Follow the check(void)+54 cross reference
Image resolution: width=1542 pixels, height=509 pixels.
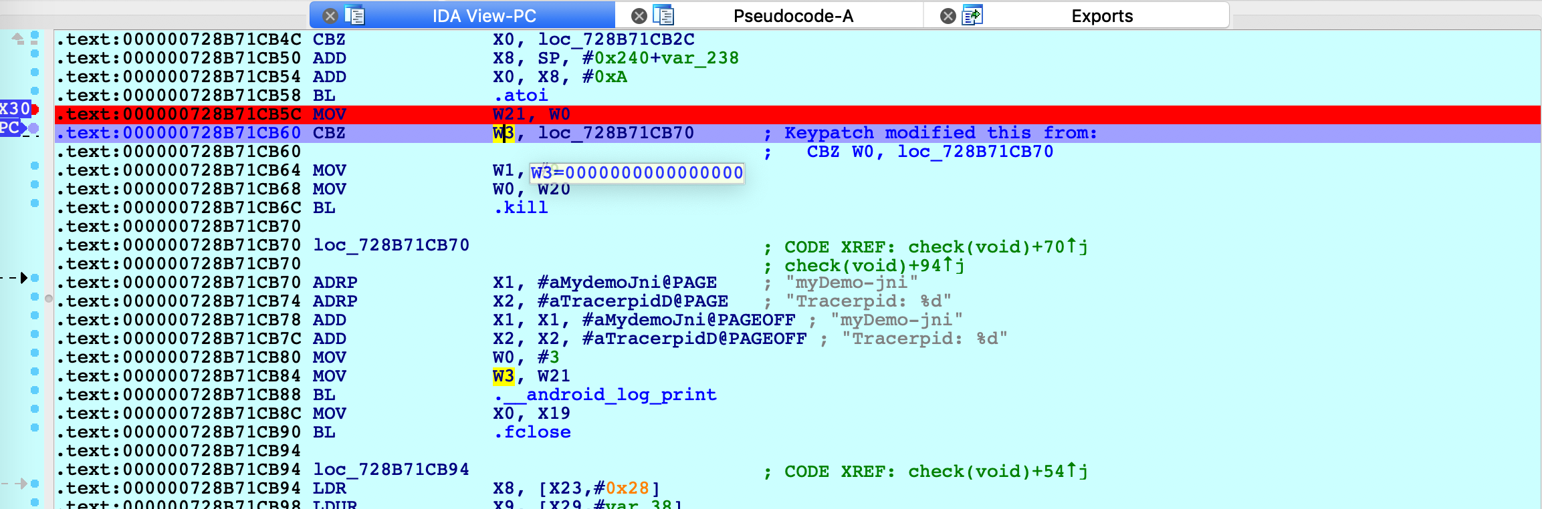coord(998,471)
